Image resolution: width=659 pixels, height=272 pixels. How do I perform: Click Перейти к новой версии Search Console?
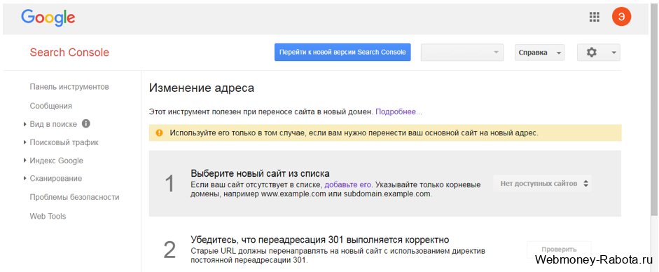tap(342, 53)
